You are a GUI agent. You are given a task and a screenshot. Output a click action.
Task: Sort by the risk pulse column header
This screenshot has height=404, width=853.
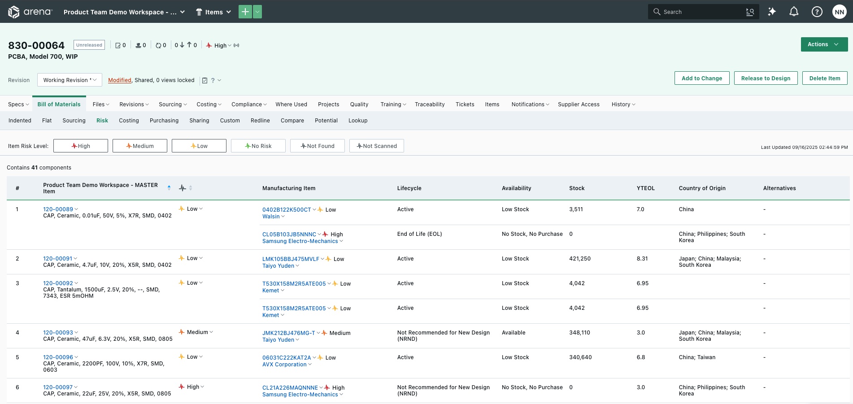183,188
